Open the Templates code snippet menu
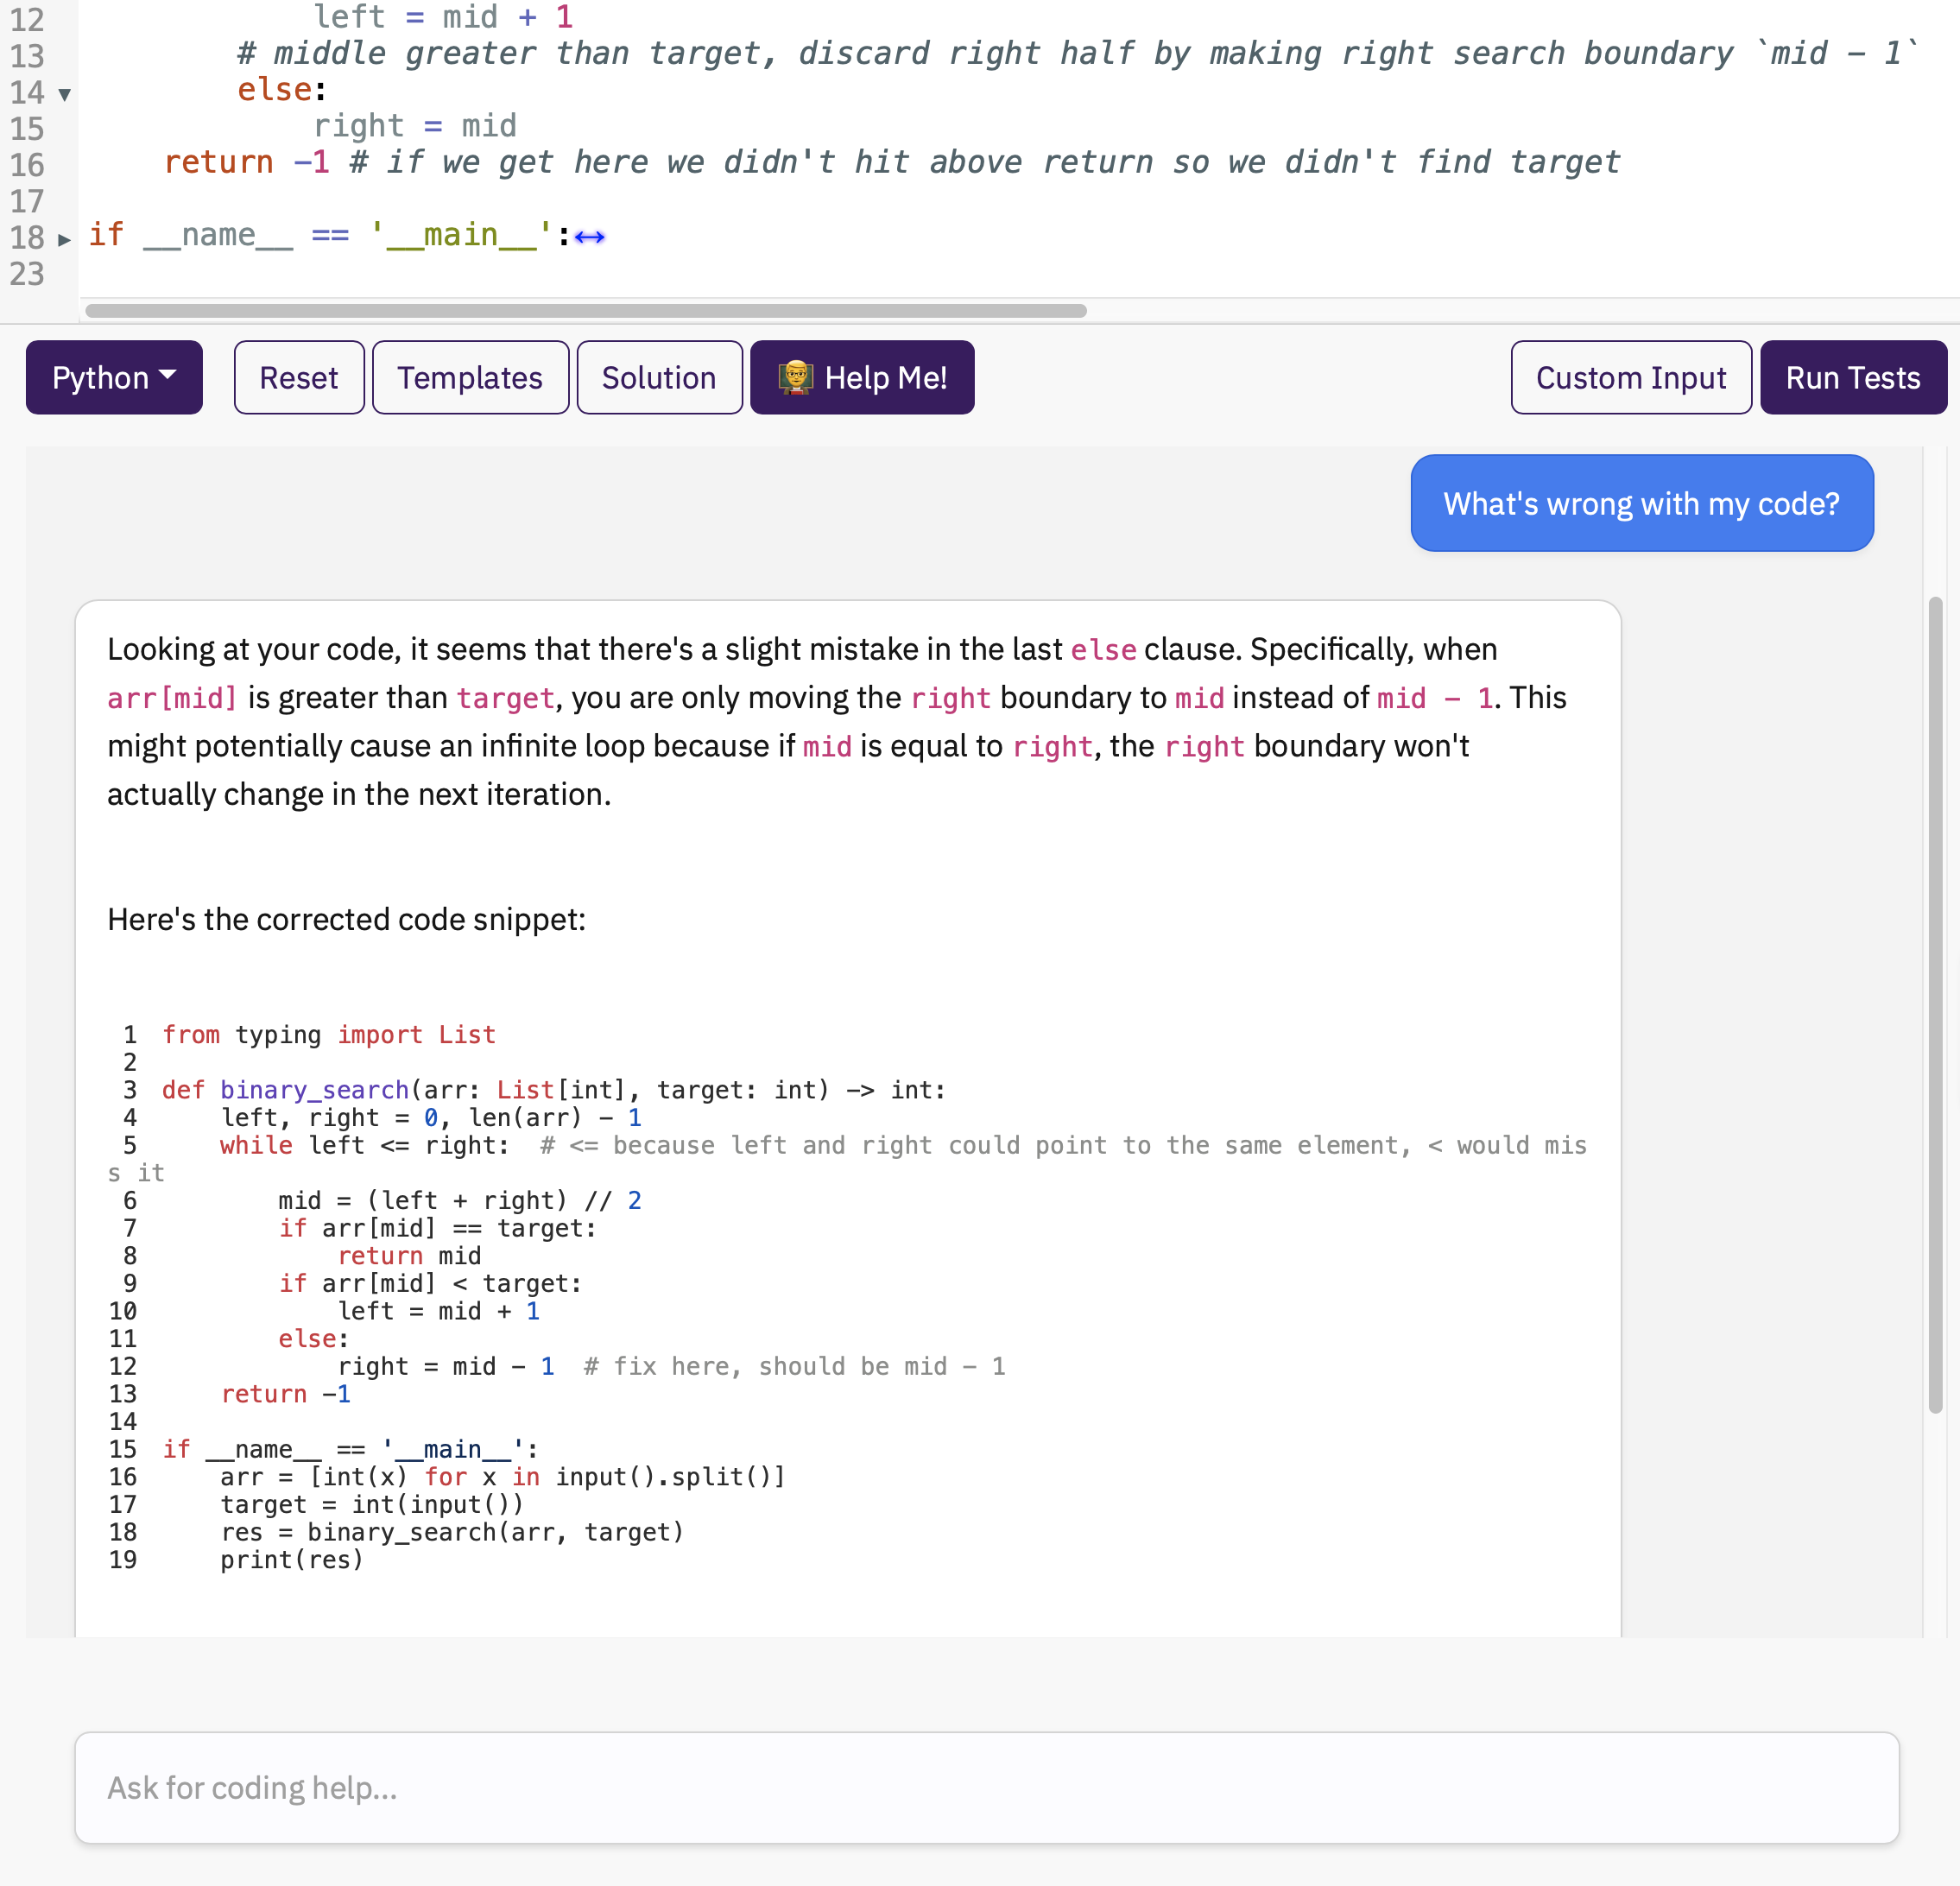Viewport: 1960px width, 1886px height. [x=467, y=378]
